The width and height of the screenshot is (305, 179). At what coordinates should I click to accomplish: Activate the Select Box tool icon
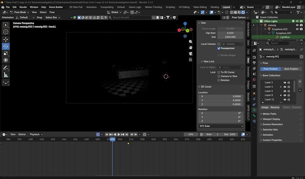click(6, 25)
